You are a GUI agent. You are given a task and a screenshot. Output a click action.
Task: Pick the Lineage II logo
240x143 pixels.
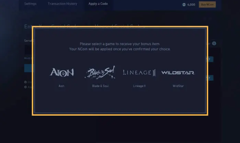point(139,72)
